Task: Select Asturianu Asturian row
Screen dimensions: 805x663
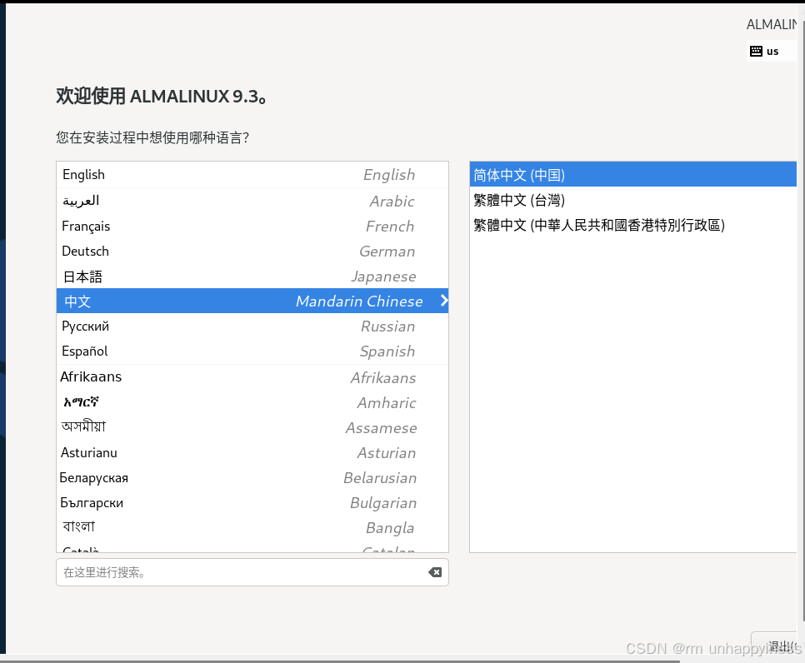Action: [x=252, y=452]
